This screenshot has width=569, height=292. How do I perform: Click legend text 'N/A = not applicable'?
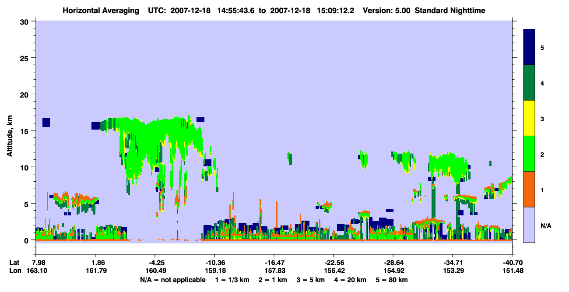pyautogui.click(x=172, y=279)
